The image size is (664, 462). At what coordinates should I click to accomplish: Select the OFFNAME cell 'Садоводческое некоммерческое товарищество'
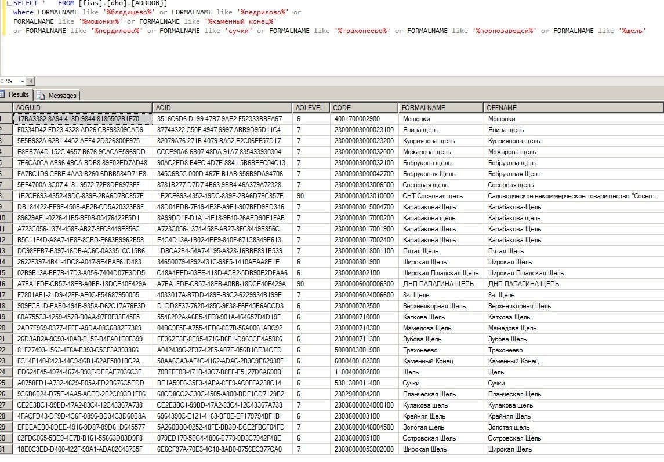click(x=574, y=196)
